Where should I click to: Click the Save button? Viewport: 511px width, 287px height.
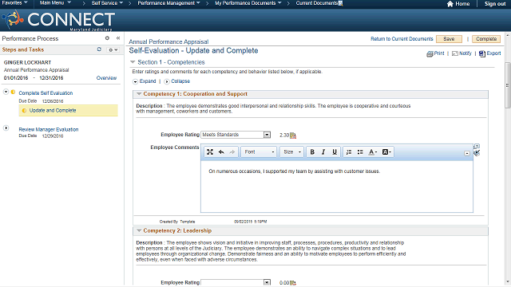(x=449, y=39)
